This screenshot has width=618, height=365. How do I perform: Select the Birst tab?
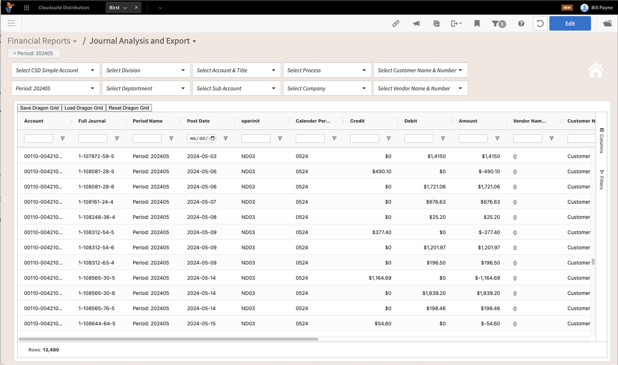(x=115, y=7)
